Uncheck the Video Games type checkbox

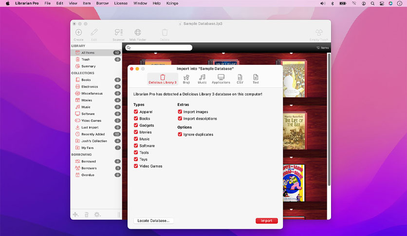click(x=136, y=166)
